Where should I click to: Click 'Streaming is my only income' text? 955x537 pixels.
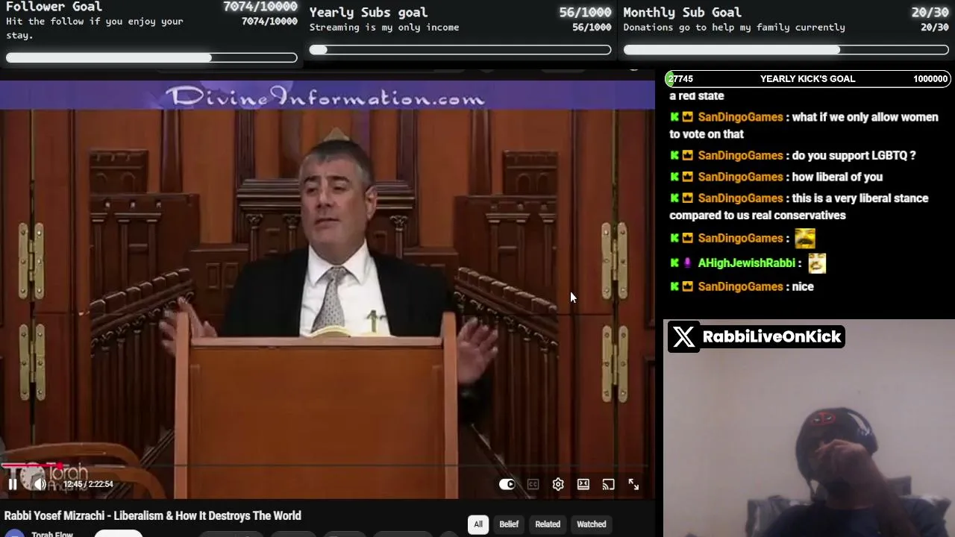(x=384, y=28)
